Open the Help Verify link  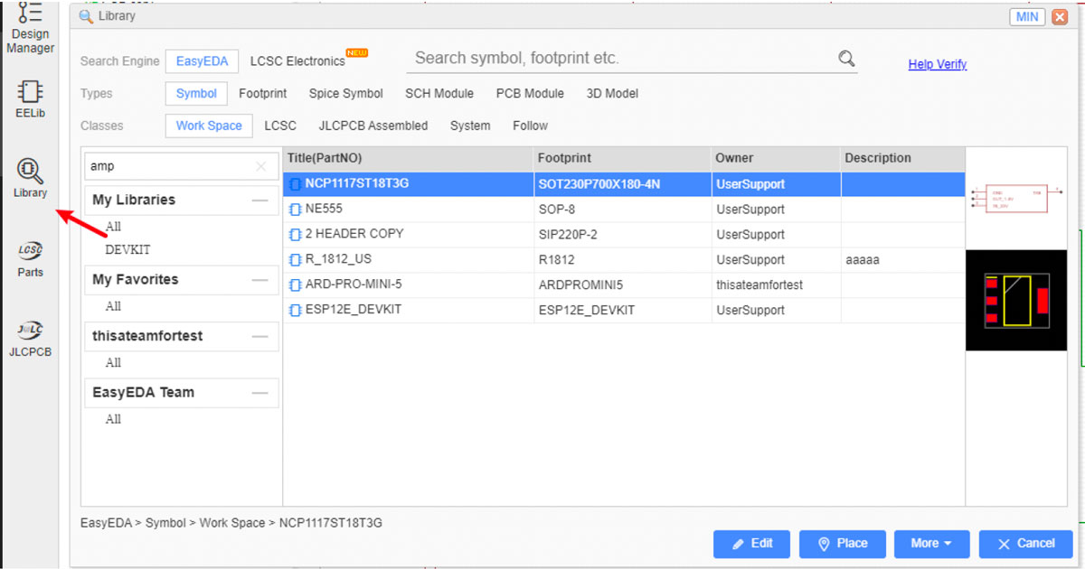pyautogui.click(x=938, y=64)
